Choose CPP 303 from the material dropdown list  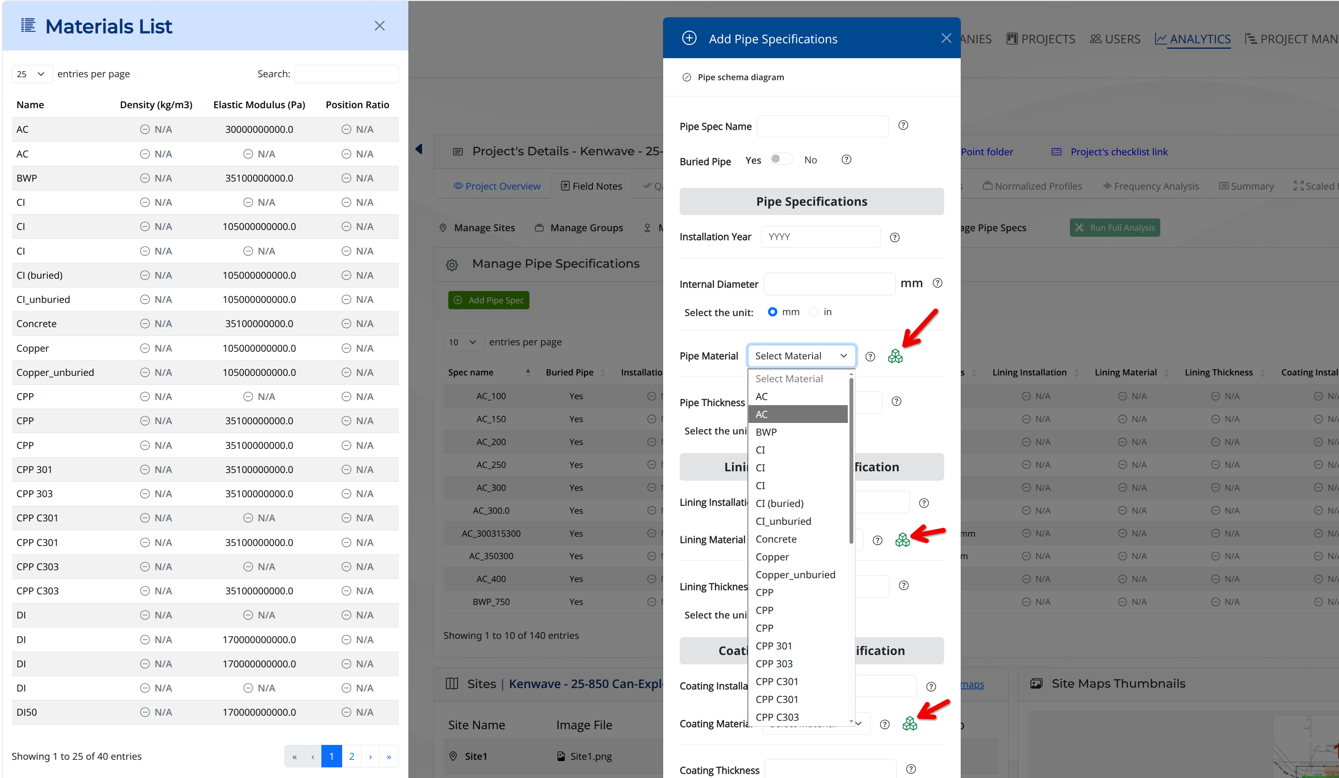(x=798, y=664)
